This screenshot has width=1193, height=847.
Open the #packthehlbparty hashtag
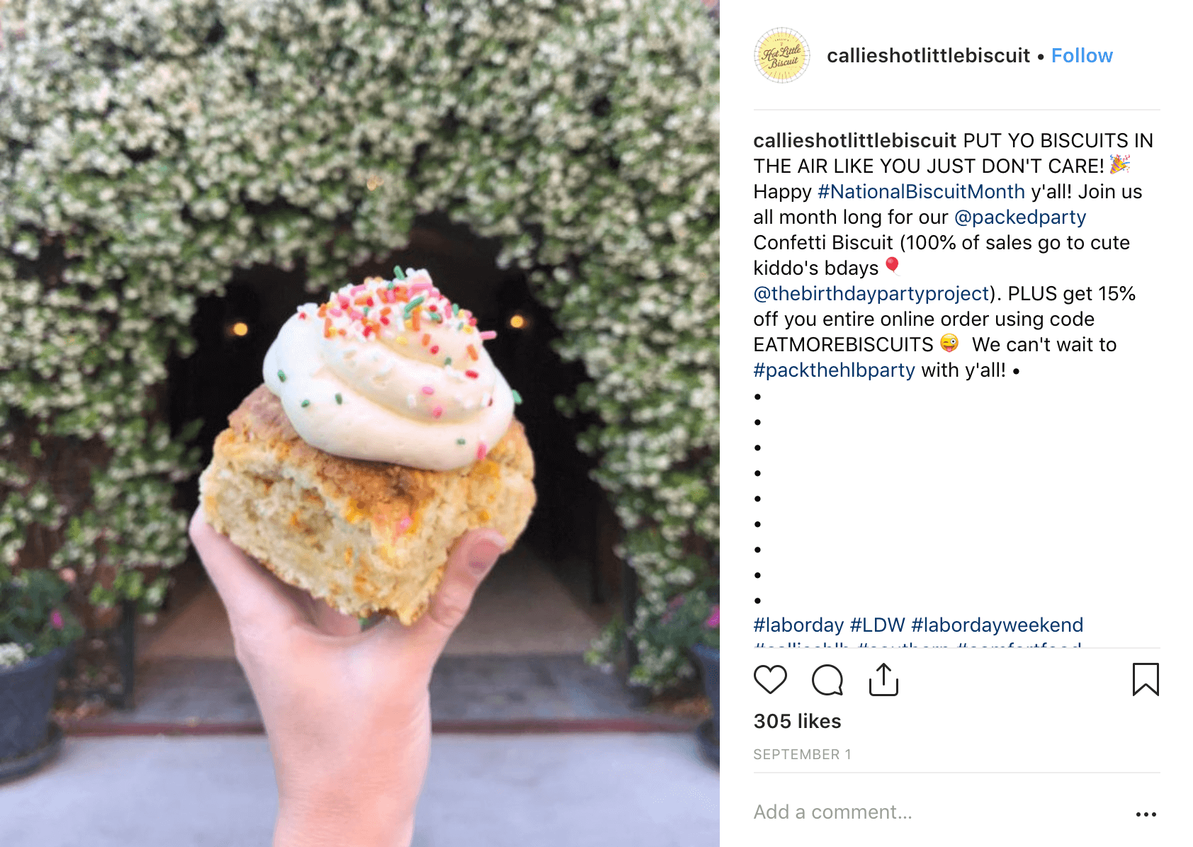(835, 370)
